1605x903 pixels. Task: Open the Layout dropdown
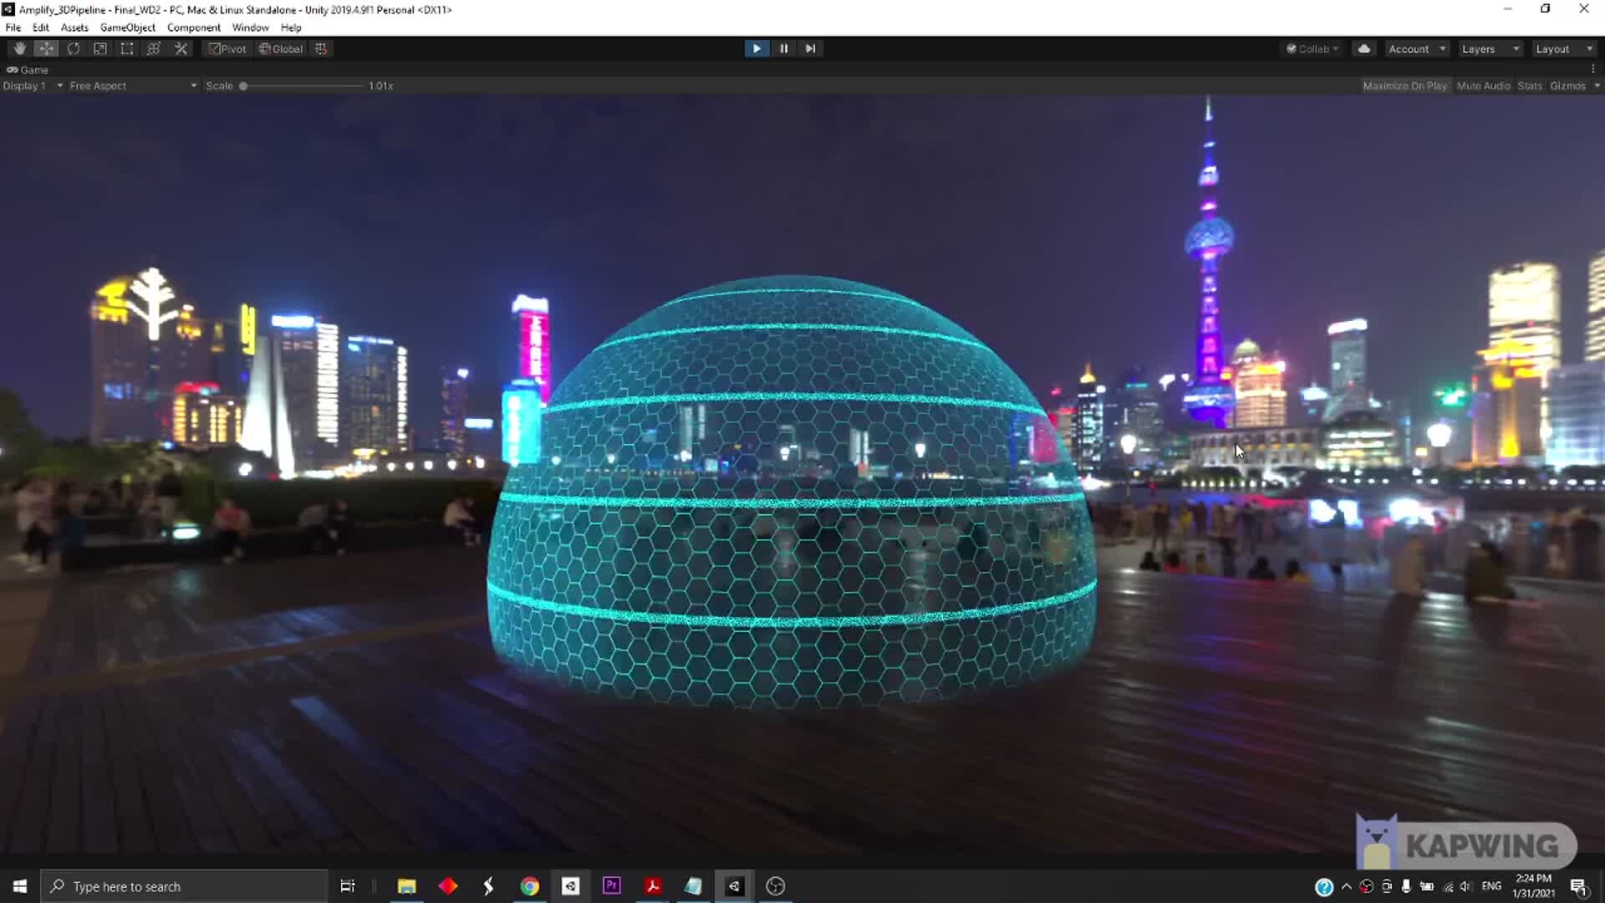[x=1562, y=48]
